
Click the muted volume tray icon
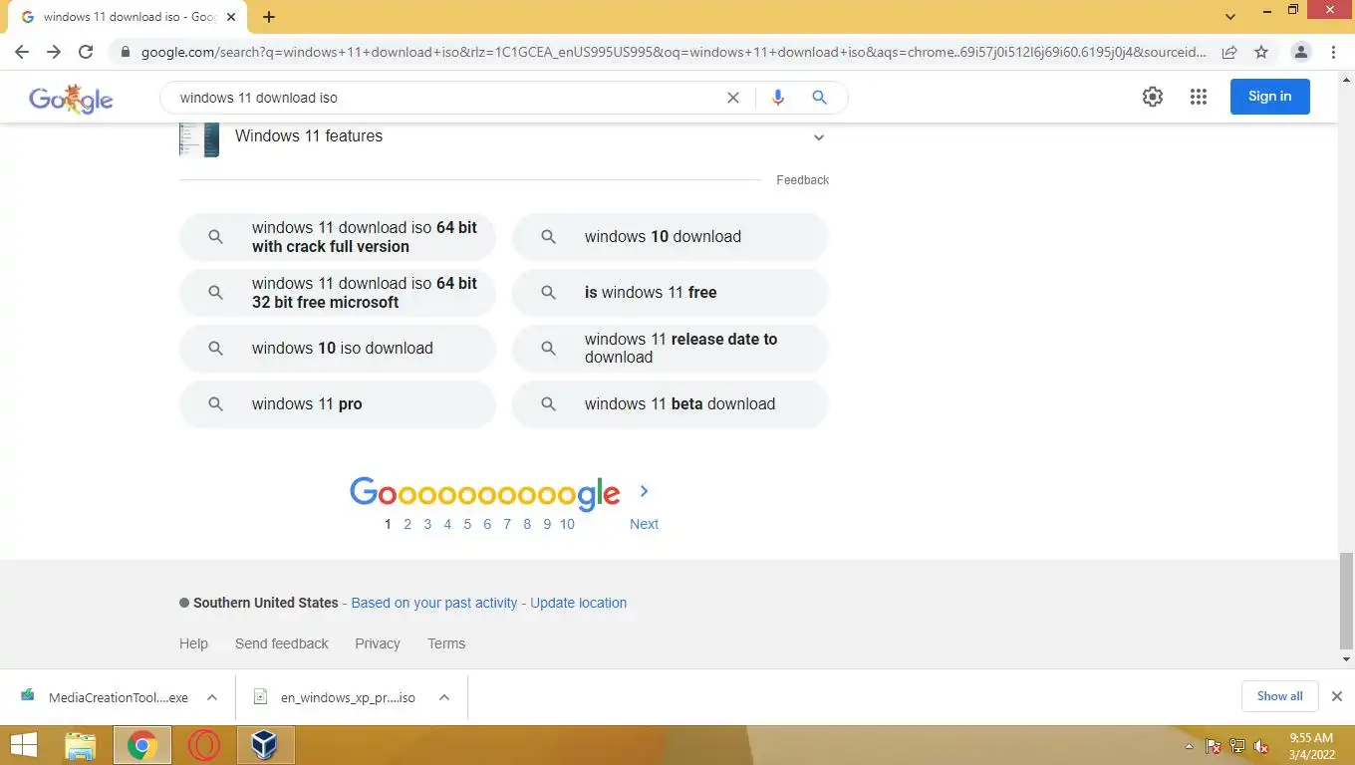[x=1261, y=746]
